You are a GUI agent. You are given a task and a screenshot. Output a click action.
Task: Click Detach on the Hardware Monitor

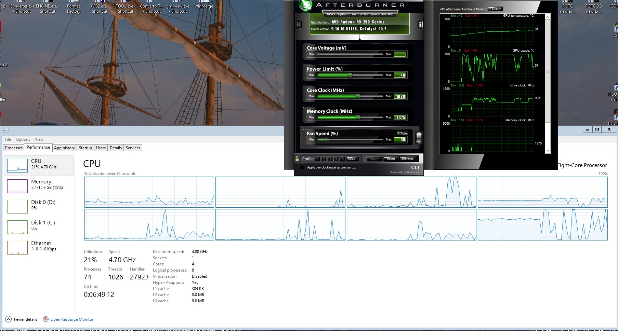tap(496, 9)
